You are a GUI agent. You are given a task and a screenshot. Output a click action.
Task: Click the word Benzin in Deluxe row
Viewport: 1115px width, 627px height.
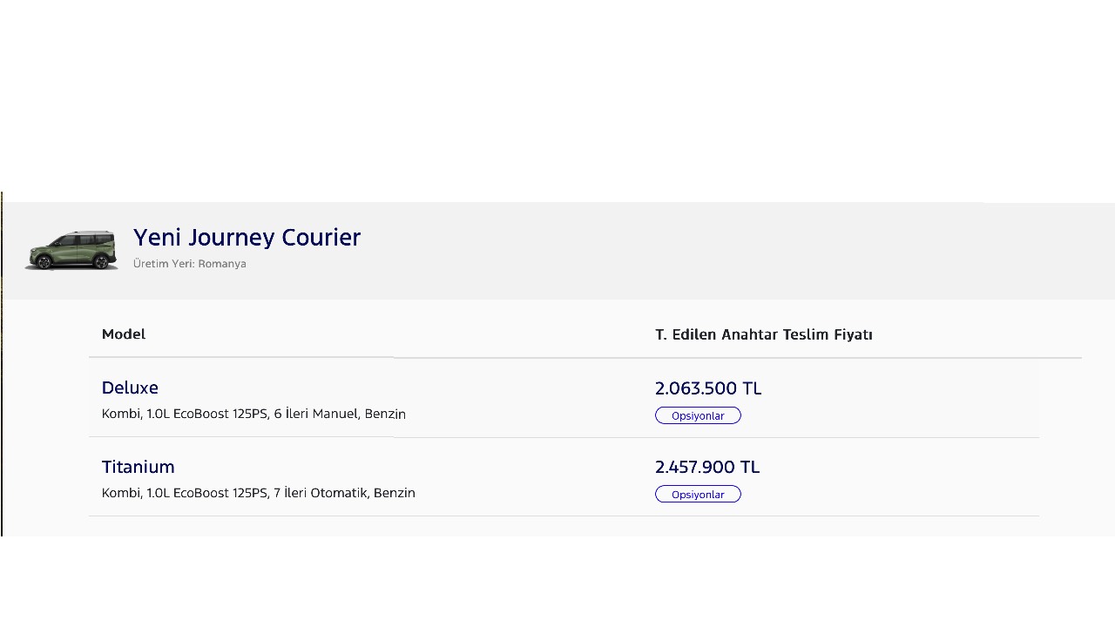coord(385,414)
